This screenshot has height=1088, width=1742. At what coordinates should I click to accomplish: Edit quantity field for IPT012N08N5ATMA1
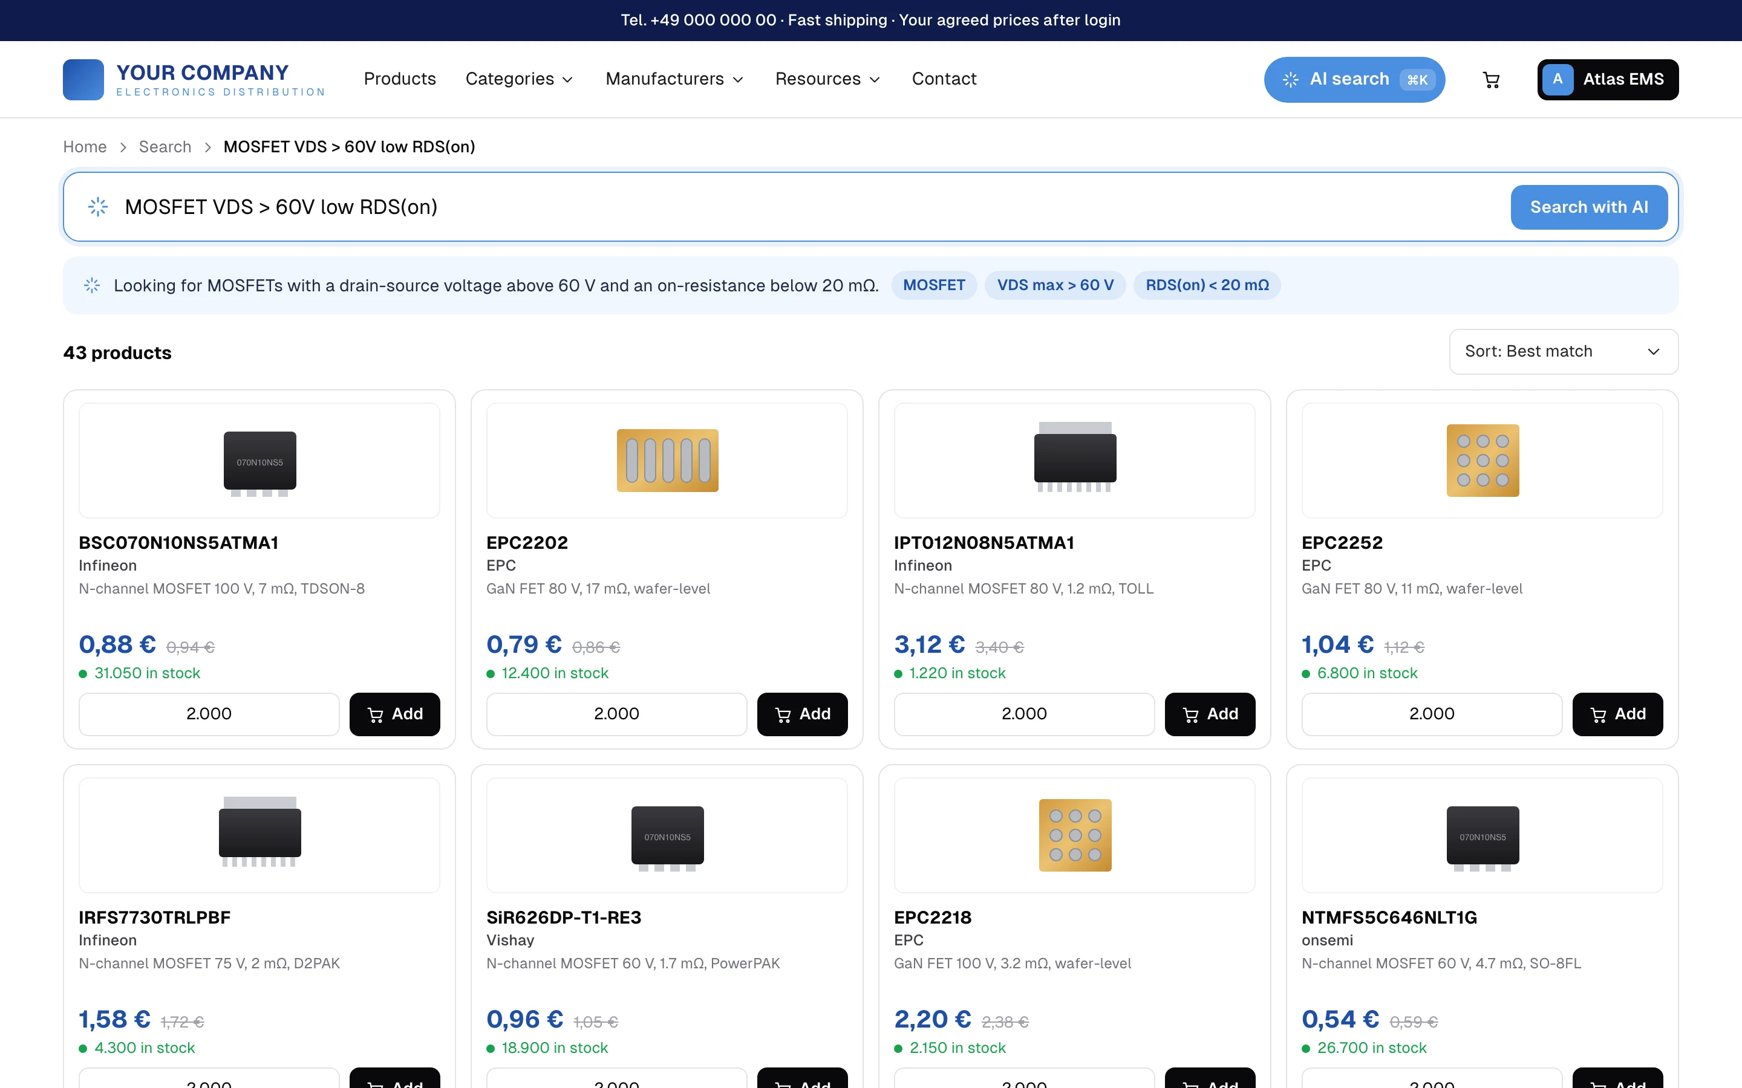tap(1024, 714)
